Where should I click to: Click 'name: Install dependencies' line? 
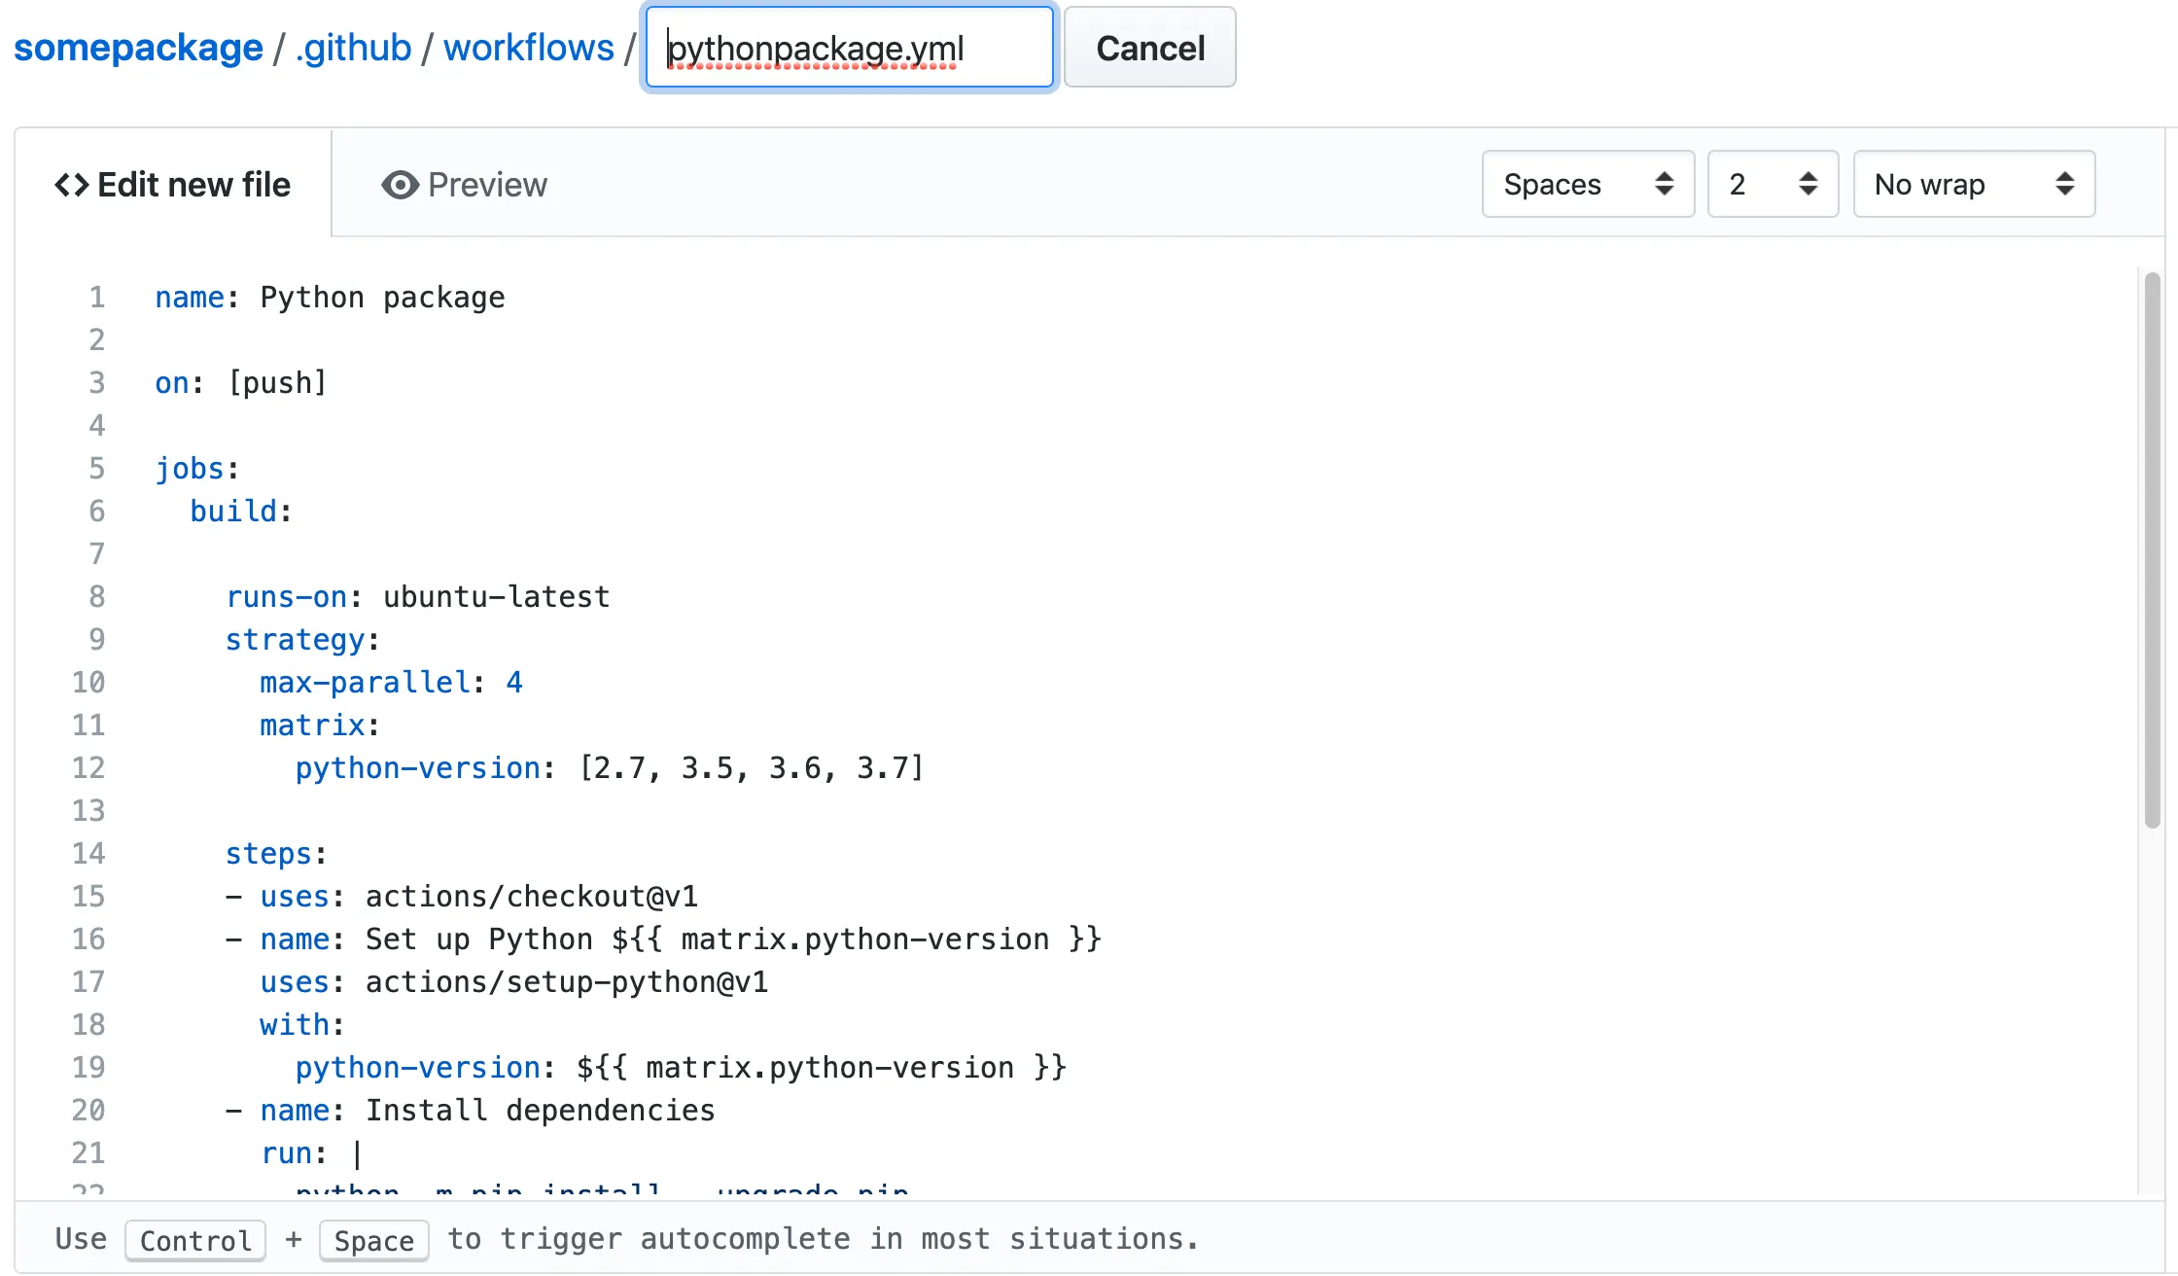point(471,1111)
